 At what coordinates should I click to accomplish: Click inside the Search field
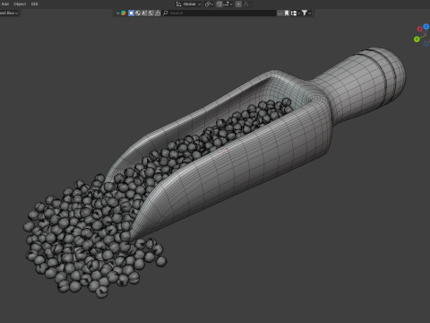[219, 13]
